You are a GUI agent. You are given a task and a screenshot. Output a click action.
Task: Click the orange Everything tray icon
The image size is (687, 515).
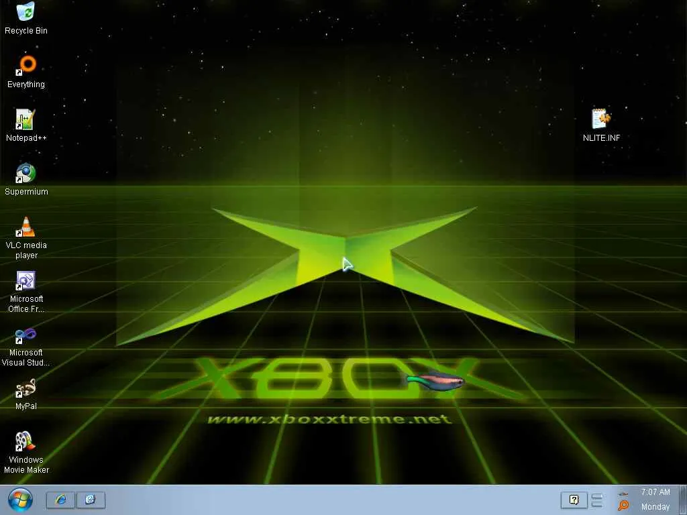(623, 506)
